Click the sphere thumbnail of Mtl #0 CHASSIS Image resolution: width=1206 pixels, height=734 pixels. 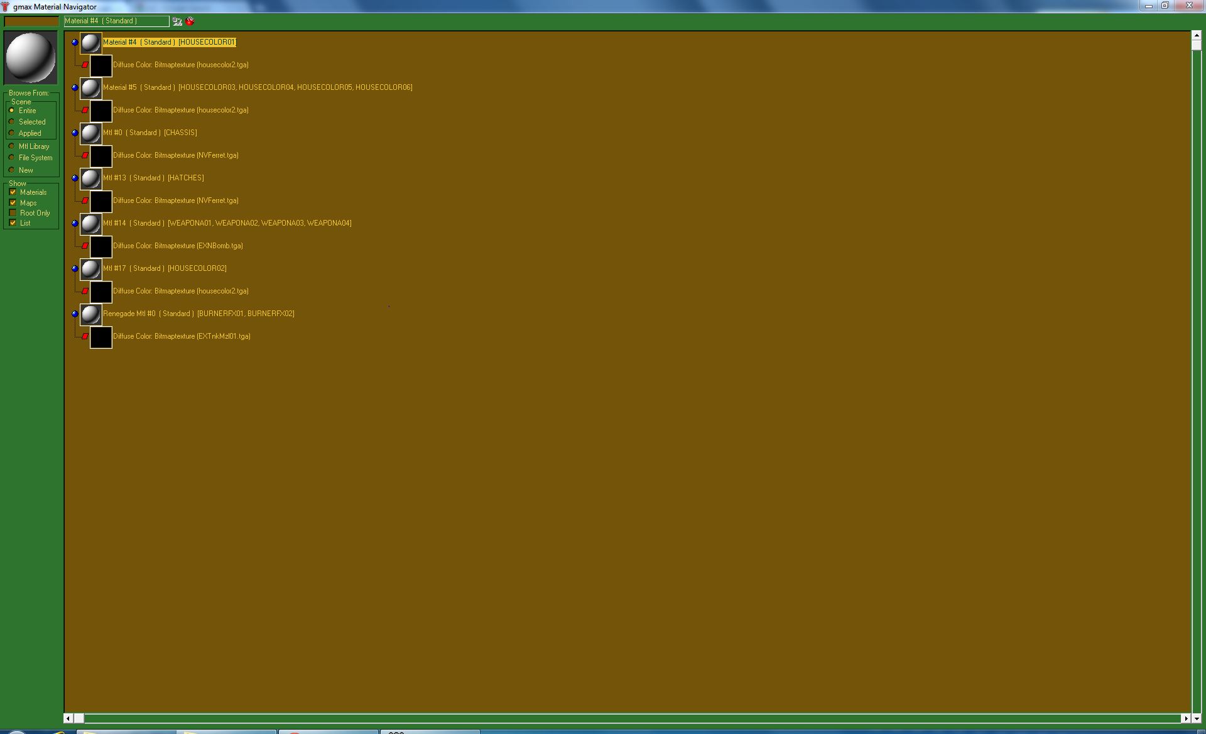pyautogui.click(x=91, y=133)
